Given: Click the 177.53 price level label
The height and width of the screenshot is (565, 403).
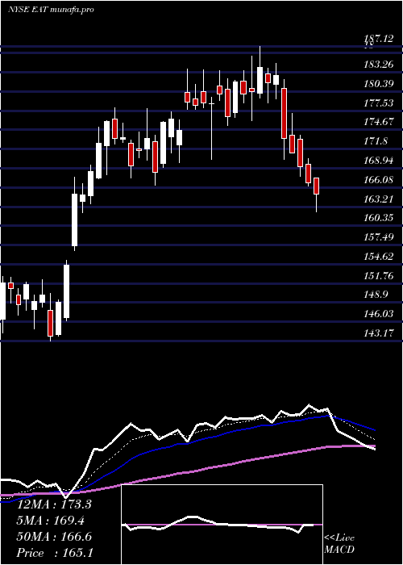Looking at the screenshot, I should (379, 103).
